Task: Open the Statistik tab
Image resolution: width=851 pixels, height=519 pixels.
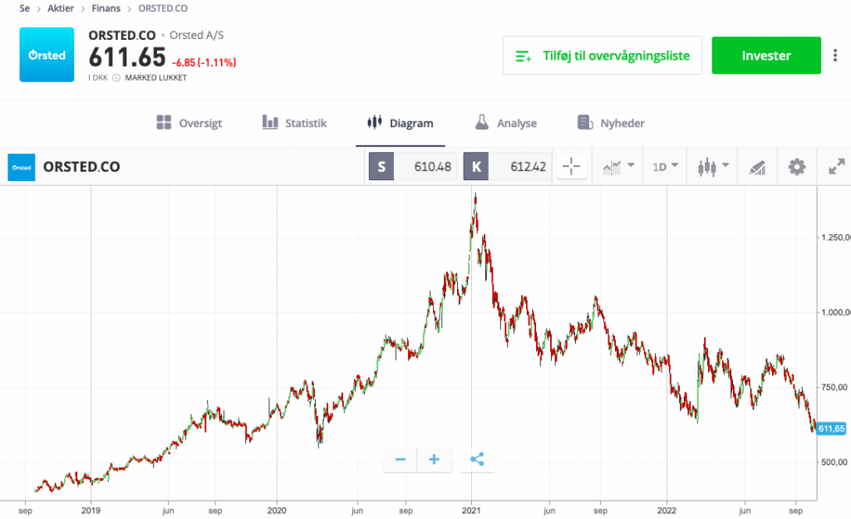Action: 294,123
